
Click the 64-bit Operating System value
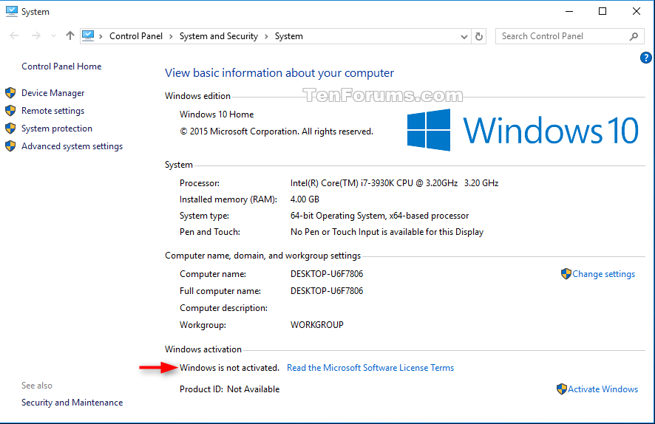[x=380, y=216]
